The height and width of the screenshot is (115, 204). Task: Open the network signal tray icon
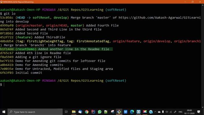[x=171, y=112]
